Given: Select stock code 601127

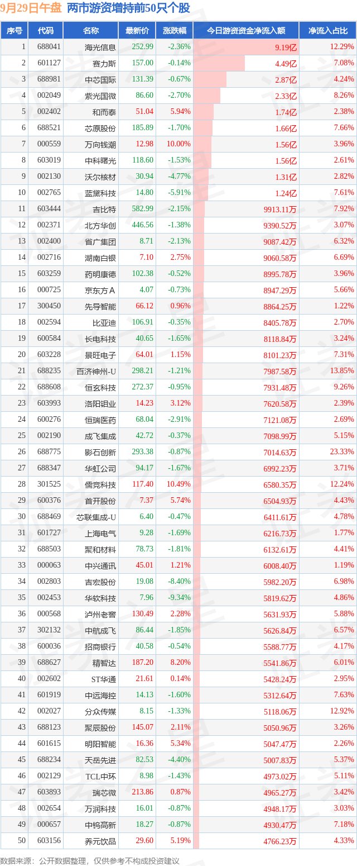Looking at the screenshot, I should coord(49,63).
